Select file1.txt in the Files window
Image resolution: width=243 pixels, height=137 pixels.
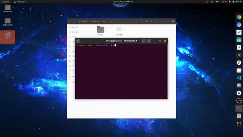(x=119, y=31)
